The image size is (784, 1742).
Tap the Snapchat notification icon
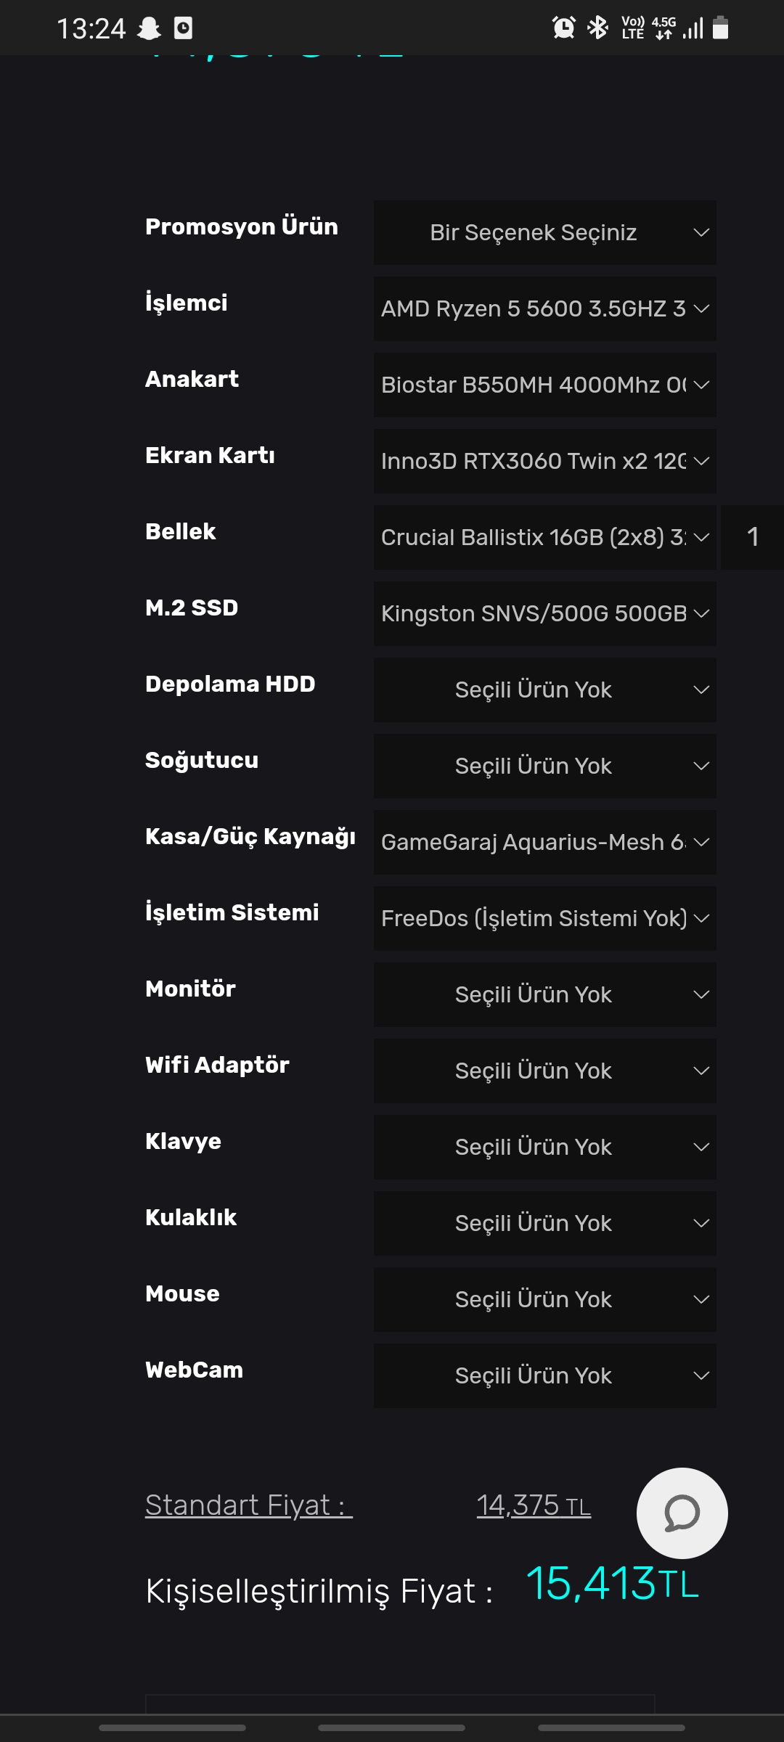tap(150, 28)
